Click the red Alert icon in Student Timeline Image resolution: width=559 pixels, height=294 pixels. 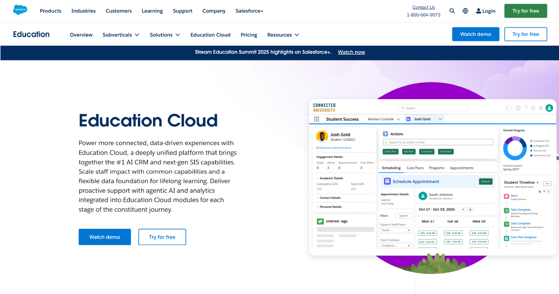point(506,197)
